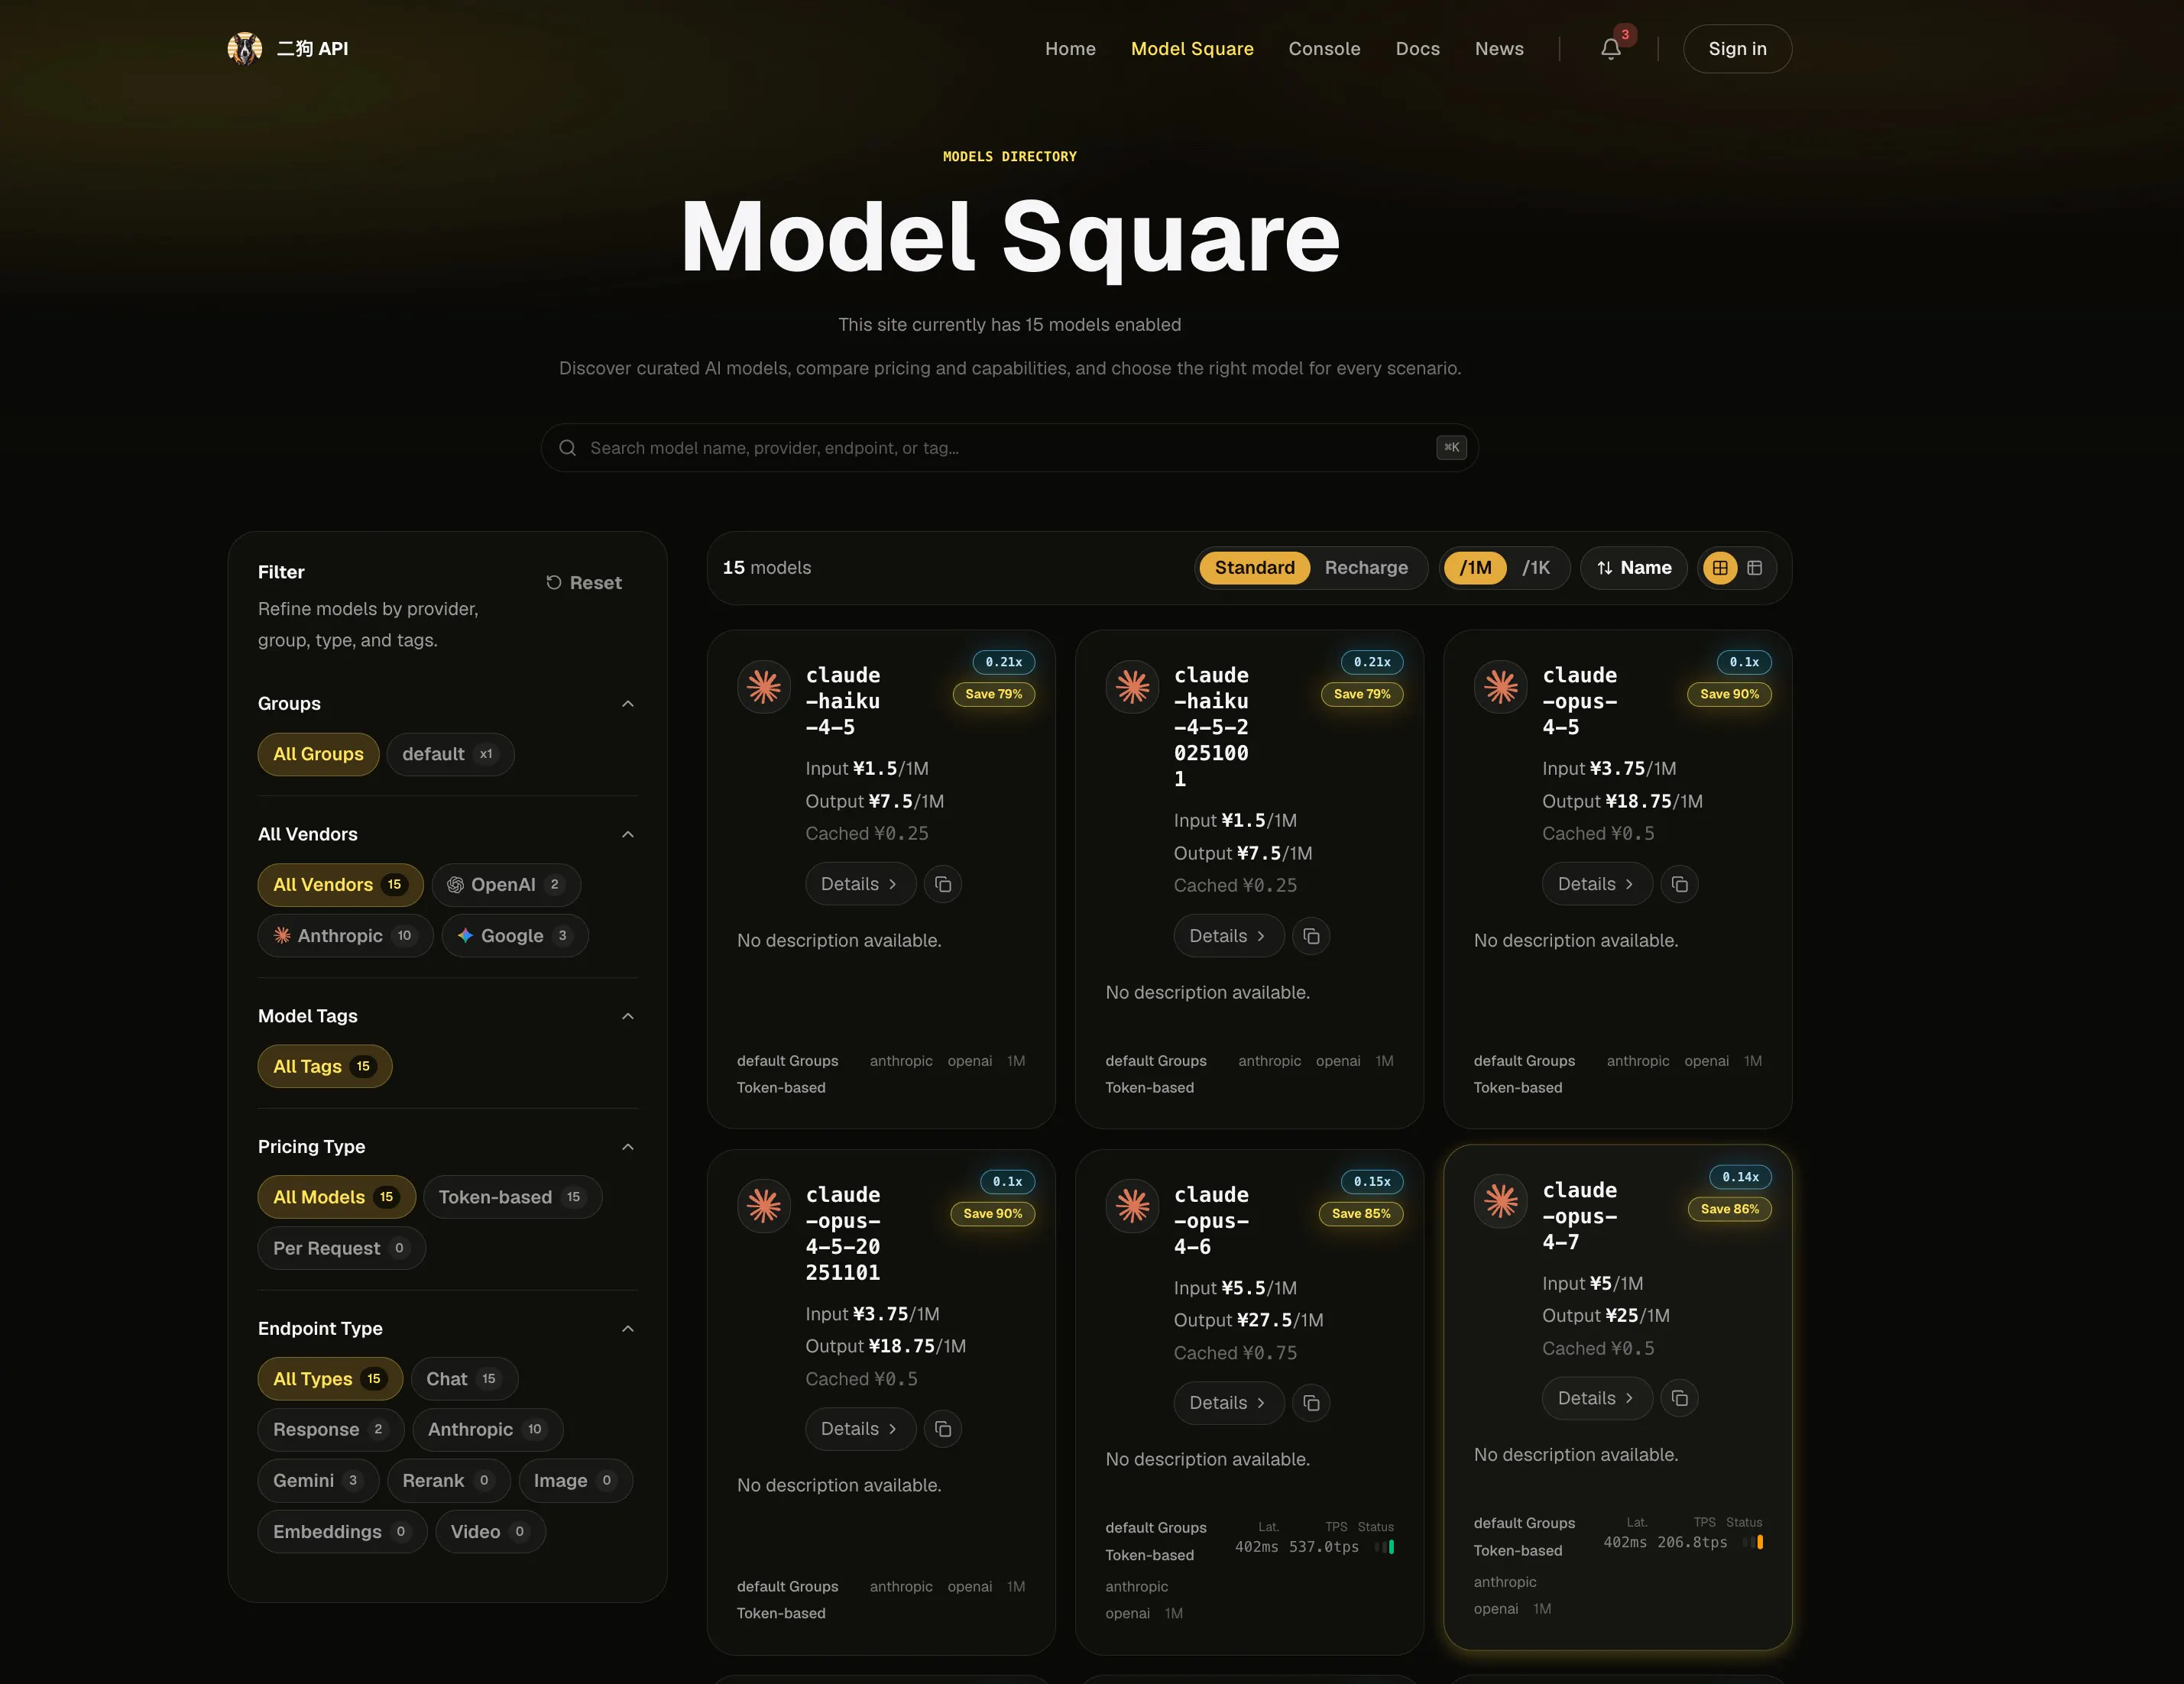
Task: Click the claude-haiku-4-5 Anthropic logo
Action: click(x=764, y=687)
